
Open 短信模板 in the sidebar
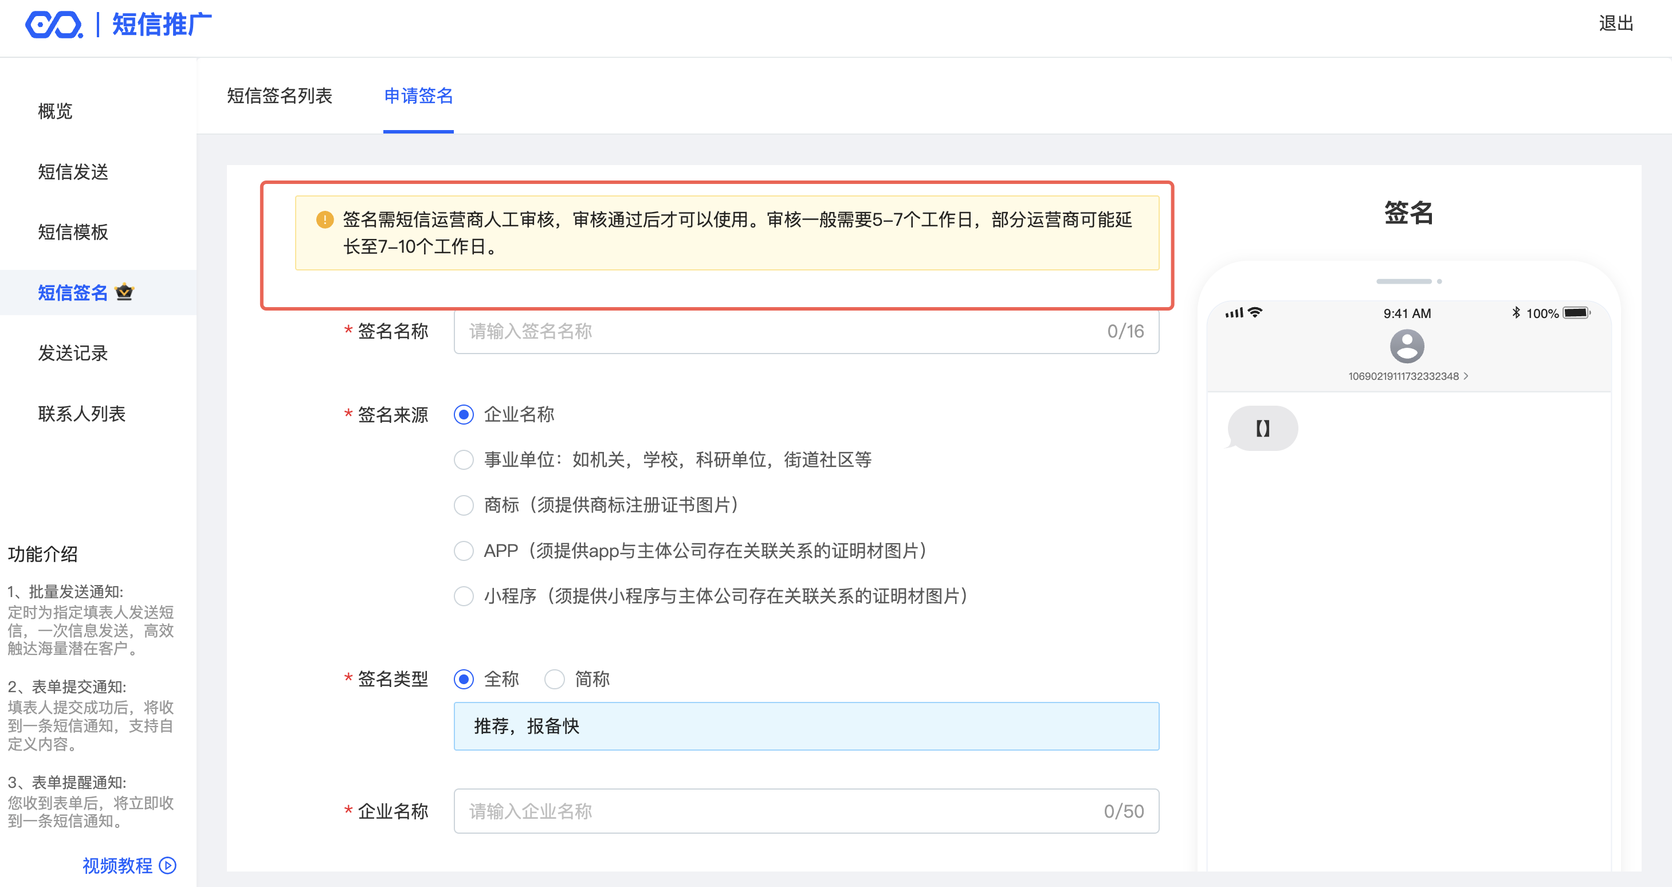pos(73,231)
